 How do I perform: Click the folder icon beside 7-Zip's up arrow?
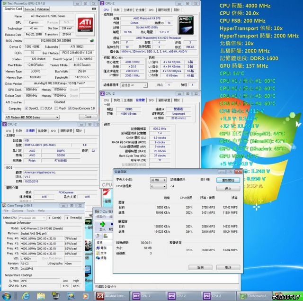106,236
